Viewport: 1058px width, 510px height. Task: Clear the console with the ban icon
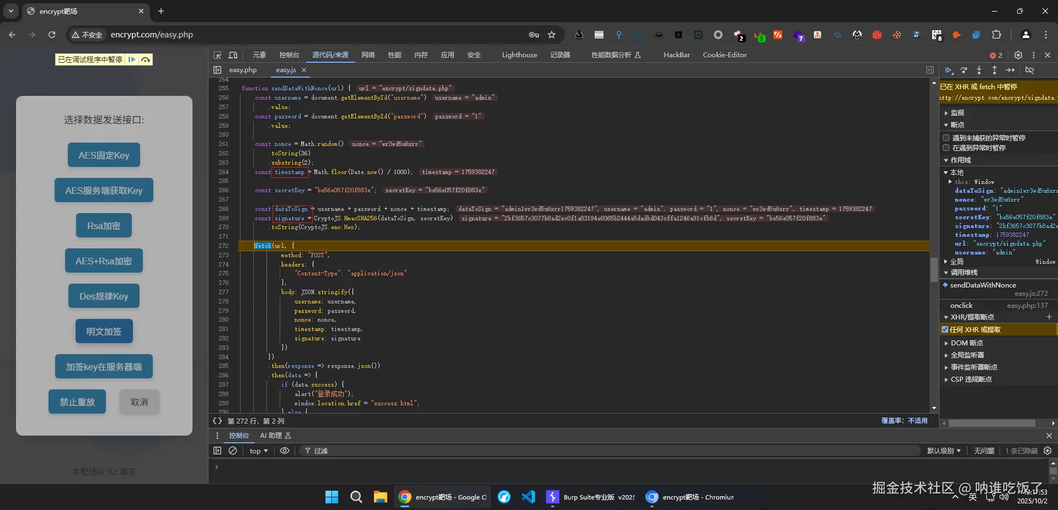[233, 451]
